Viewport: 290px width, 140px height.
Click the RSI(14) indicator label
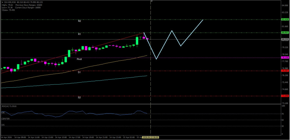pyautogui.click(x=9, y=106)
